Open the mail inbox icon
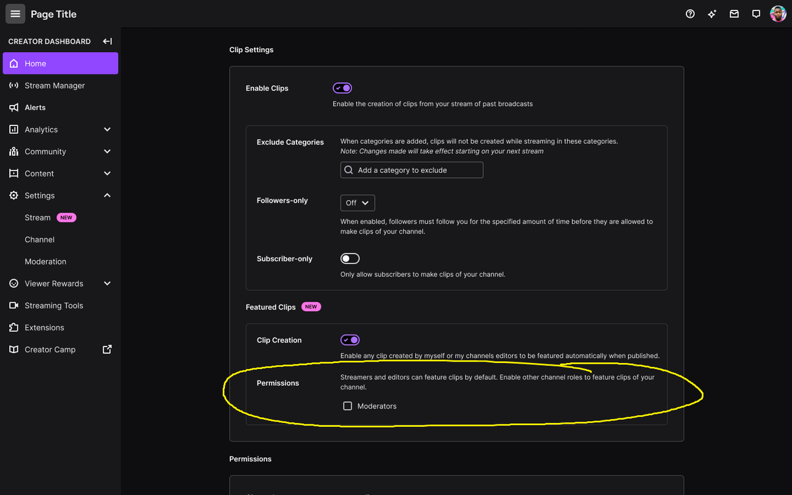792x495 pixels. [734, 14]
